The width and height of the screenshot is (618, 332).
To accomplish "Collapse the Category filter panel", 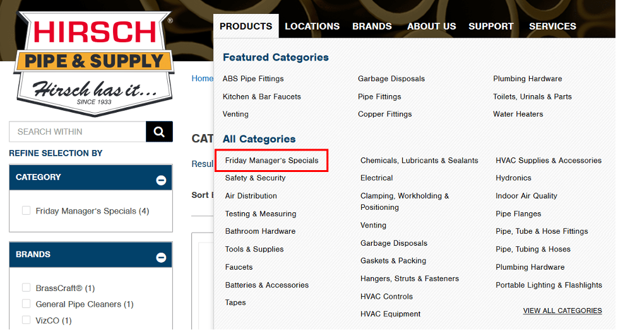I will click(x=161, y=181).
